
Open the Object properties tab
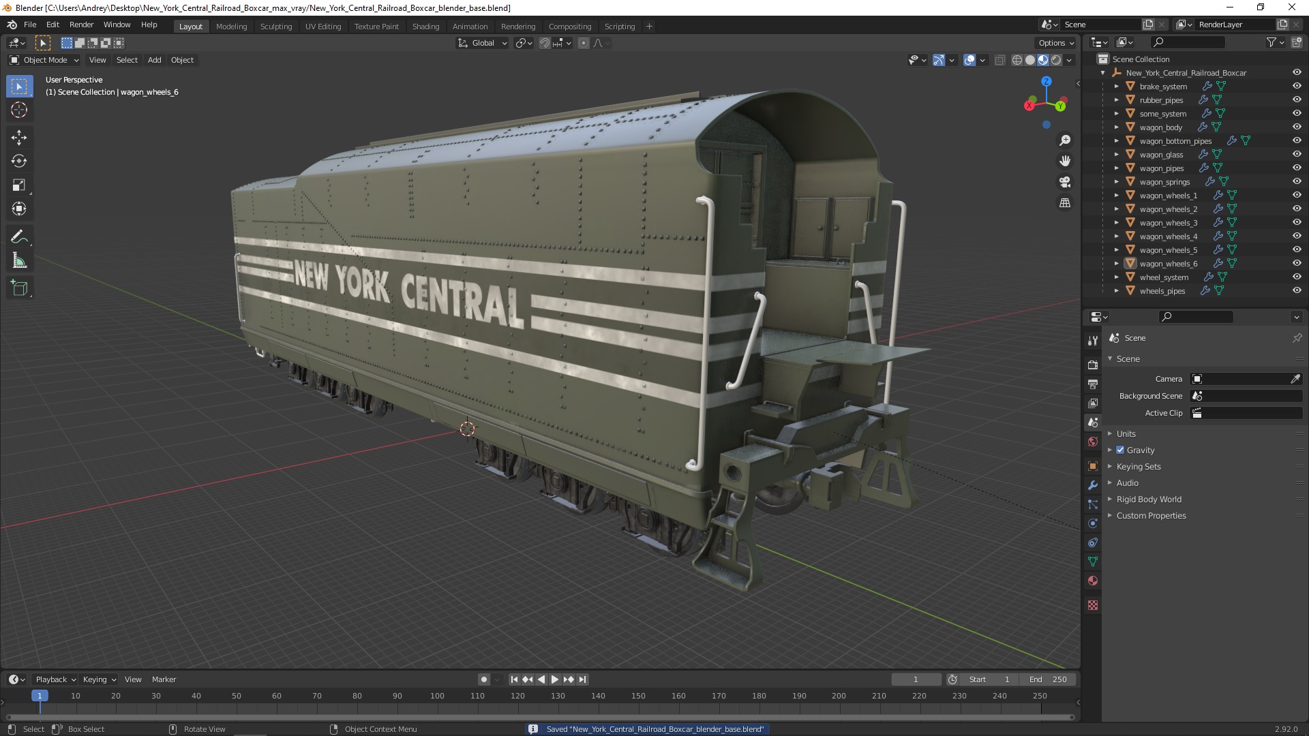point(1093,466)
